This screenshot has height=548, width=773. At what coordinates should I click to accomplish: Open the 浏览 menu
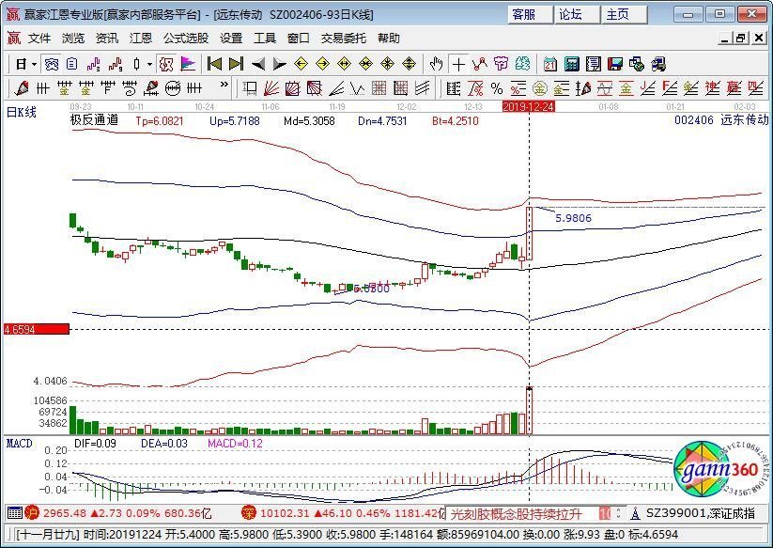73,38
